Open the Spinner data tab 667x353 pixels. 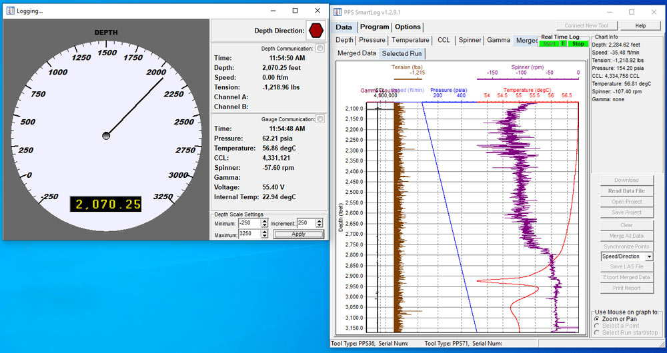coord(470,40)
